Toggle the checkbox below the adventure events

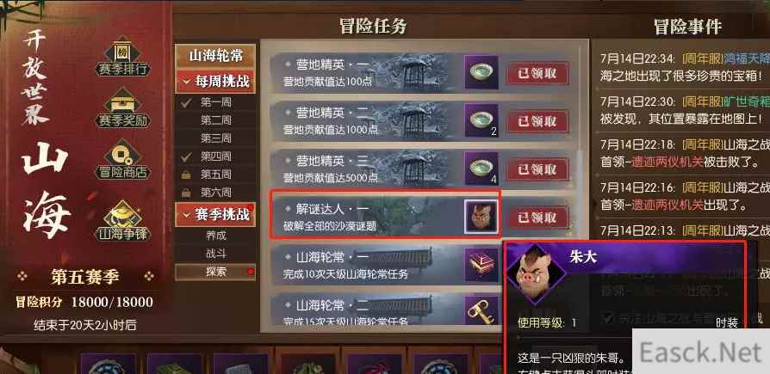coord(609,316)
